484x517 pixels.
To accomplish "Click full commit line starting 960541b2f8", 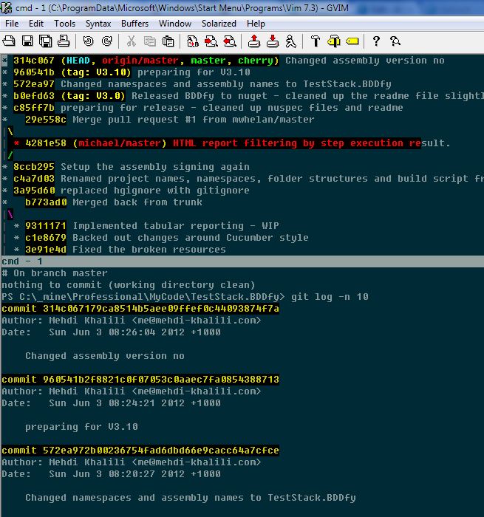I will pyautogui.click(x=140, y=380).
